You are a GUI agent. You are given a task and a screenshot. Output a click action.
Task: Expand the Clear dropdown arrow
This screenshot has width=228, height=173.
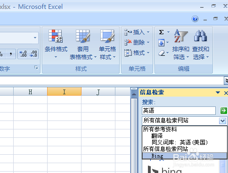167,53
